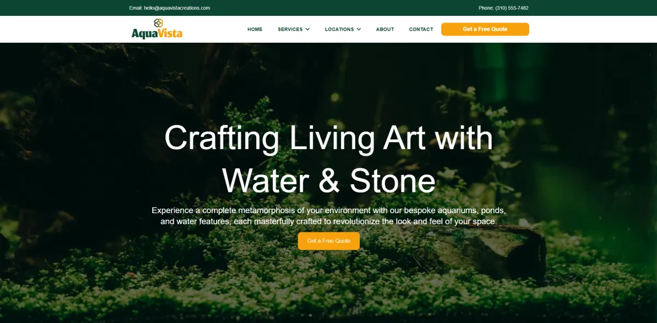Click the 'Experience a complete metamorphosis' paragraph
This screenshot has height=323, width=657.
[x=328, y=216]
